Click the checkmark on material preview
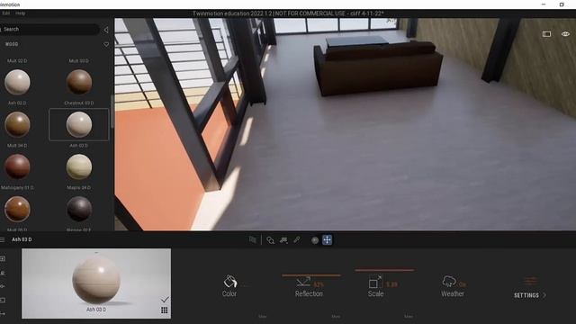576x324 pixels. (165, 300)
